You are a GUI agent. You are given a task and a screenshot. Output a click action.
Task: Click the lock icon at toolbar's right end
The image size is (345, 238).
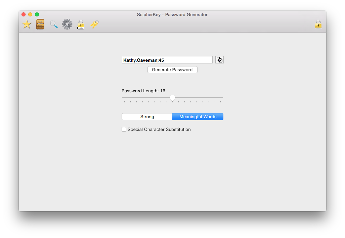point(318,24)
